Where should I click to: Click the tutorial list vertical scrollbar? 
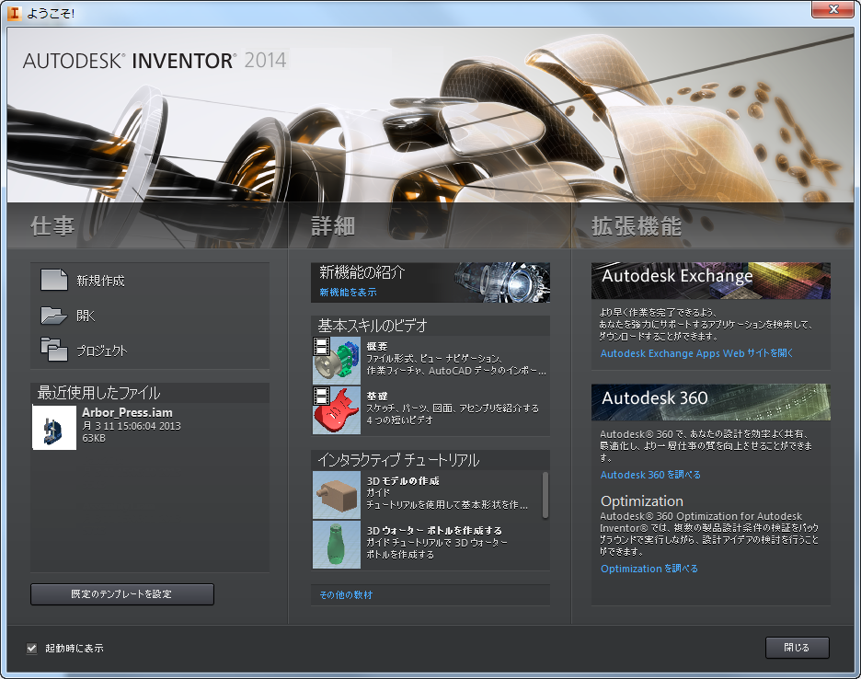545,494
